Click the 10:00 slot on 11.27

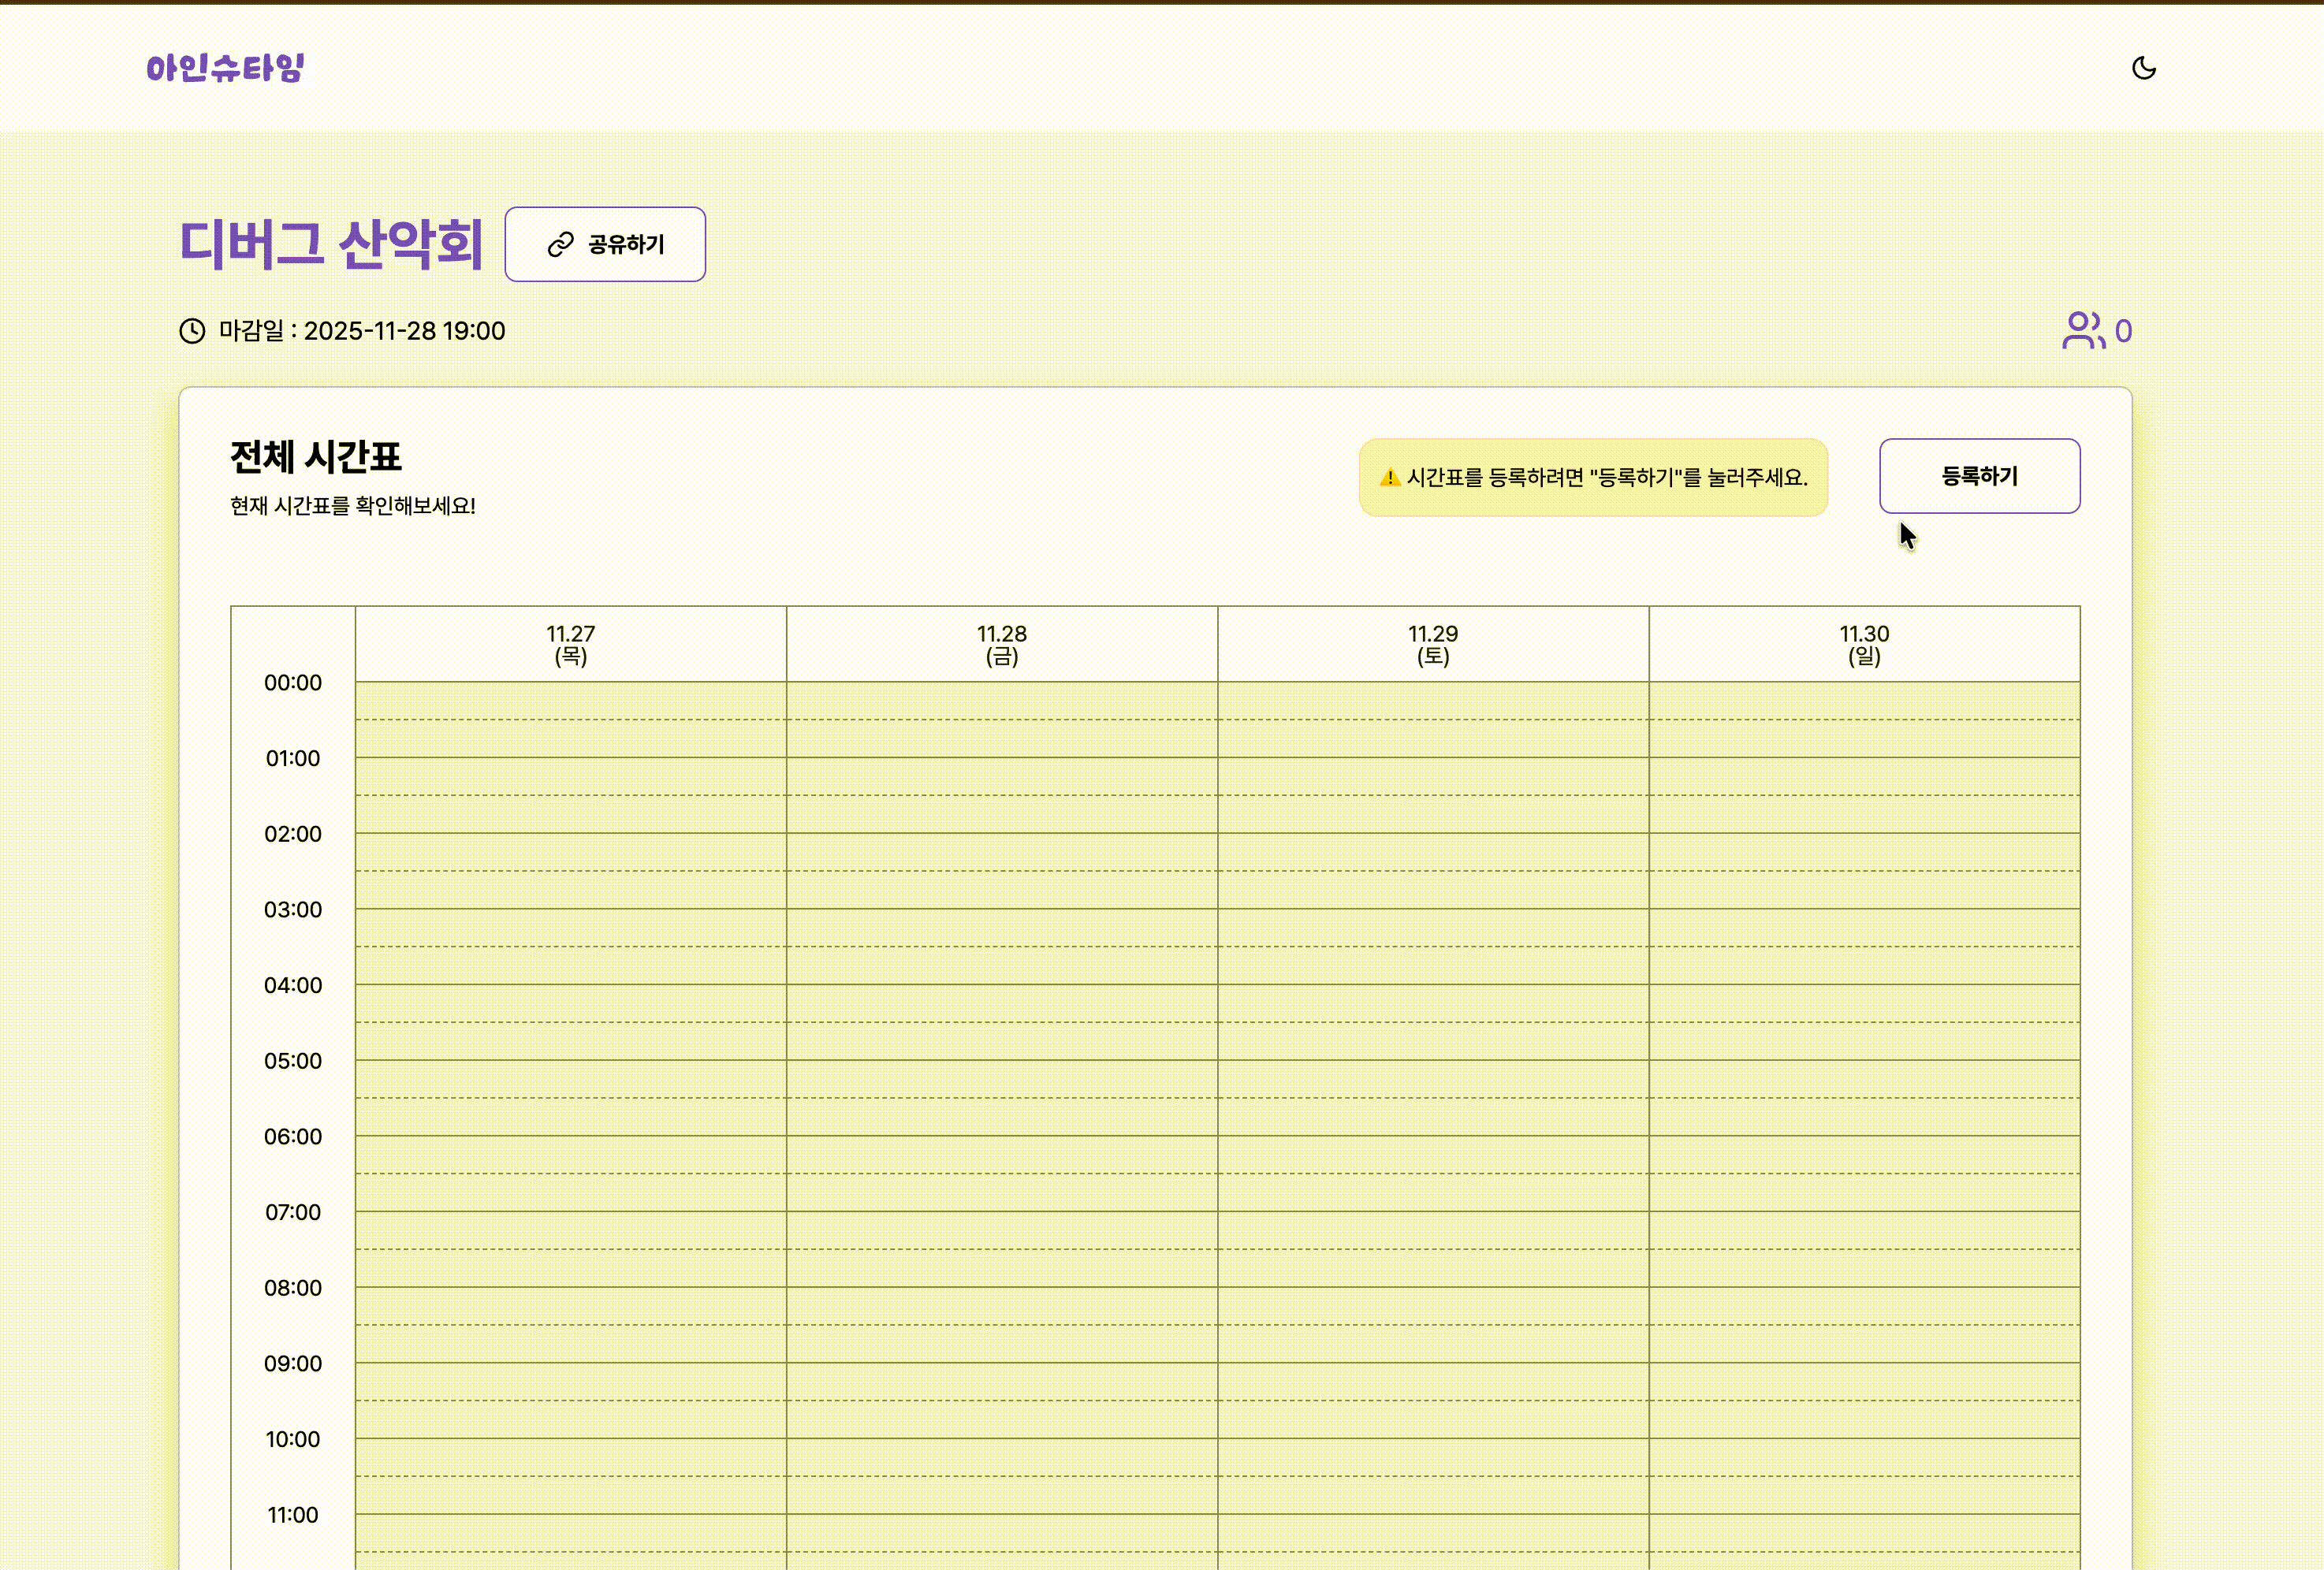(x=570, y=1458)
